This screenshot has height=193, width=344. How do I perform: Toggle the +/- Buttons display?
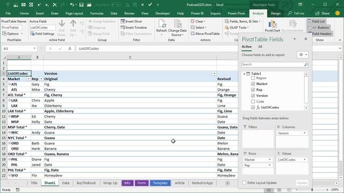pos(318,27)
